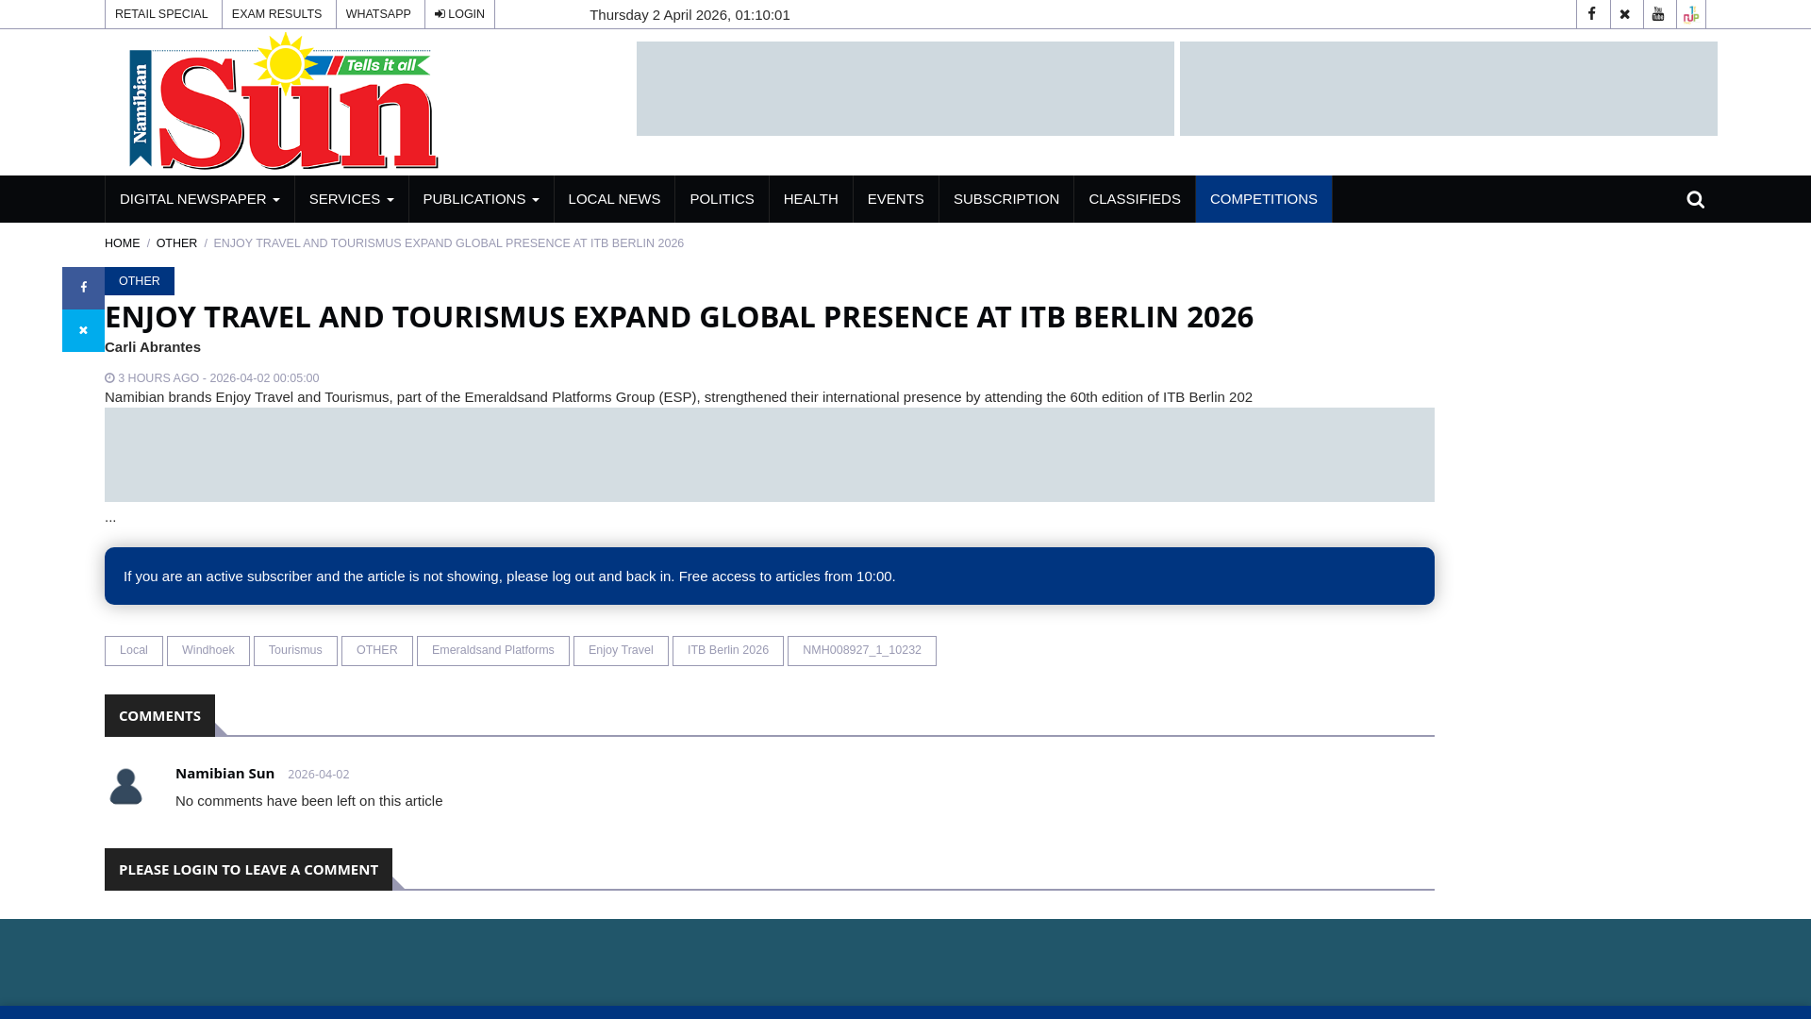Image resolution: width=1811 pixels, height=1019 pixels.
Task: Select the OTHER tag below article
Action: click(x=377, y=651)
